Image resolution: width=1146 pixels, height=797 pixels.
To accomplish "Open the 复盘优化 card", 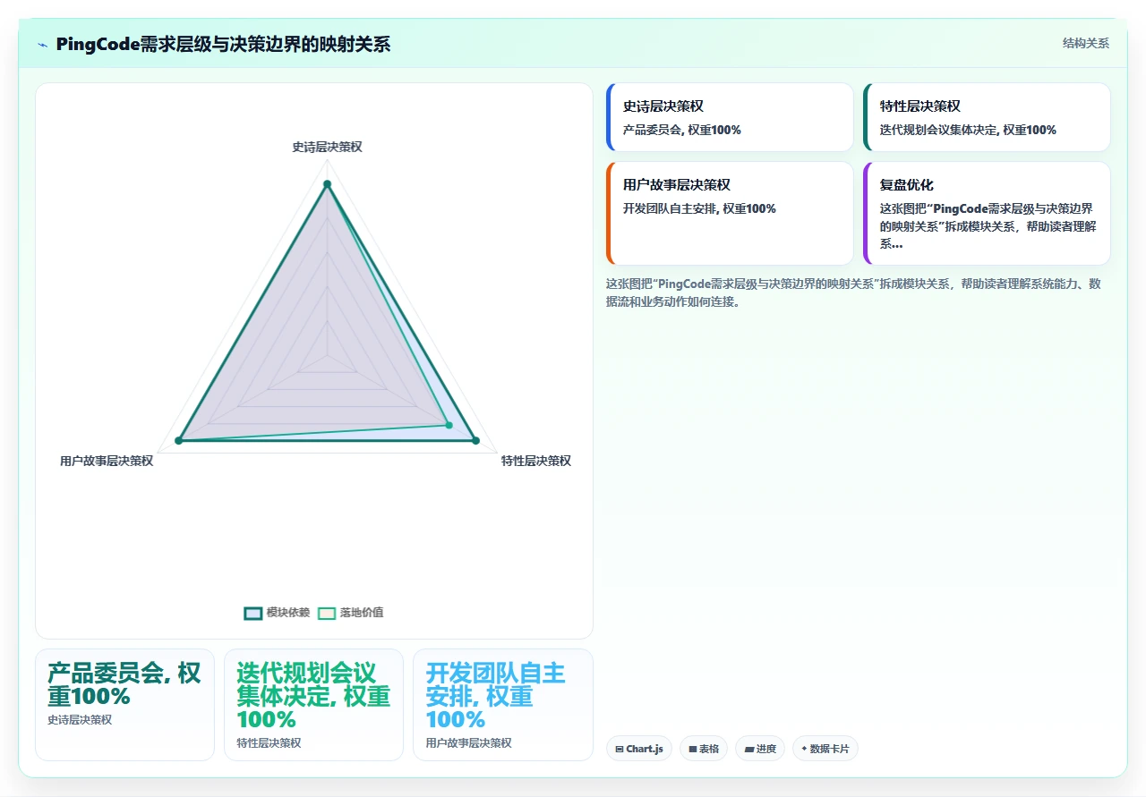I will tap(987, 213).
